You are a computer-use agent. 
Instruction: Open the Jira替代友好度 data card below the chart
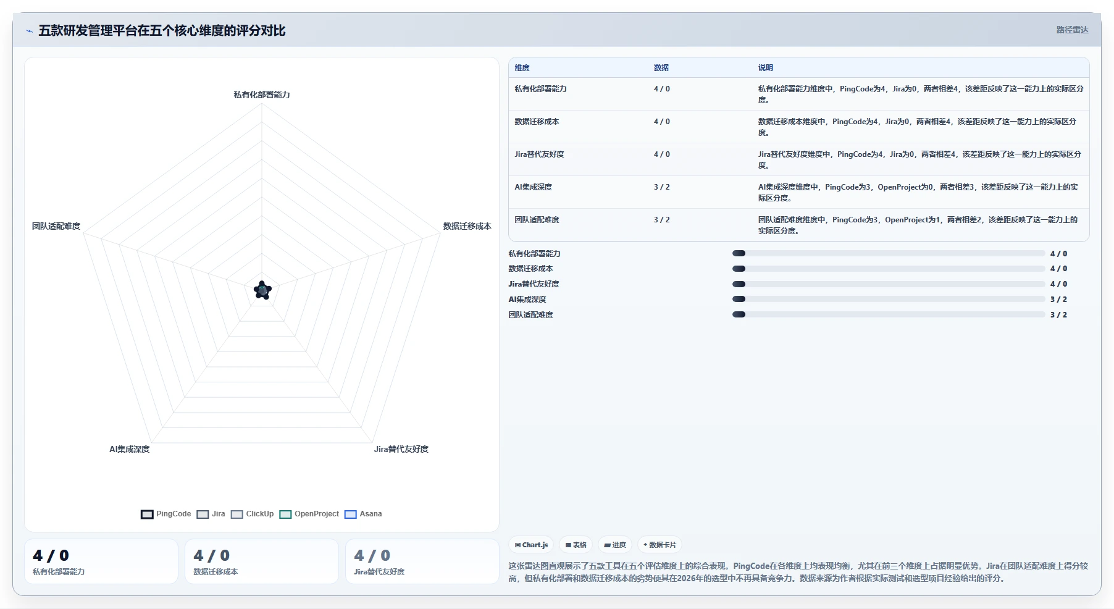(422, 561)
